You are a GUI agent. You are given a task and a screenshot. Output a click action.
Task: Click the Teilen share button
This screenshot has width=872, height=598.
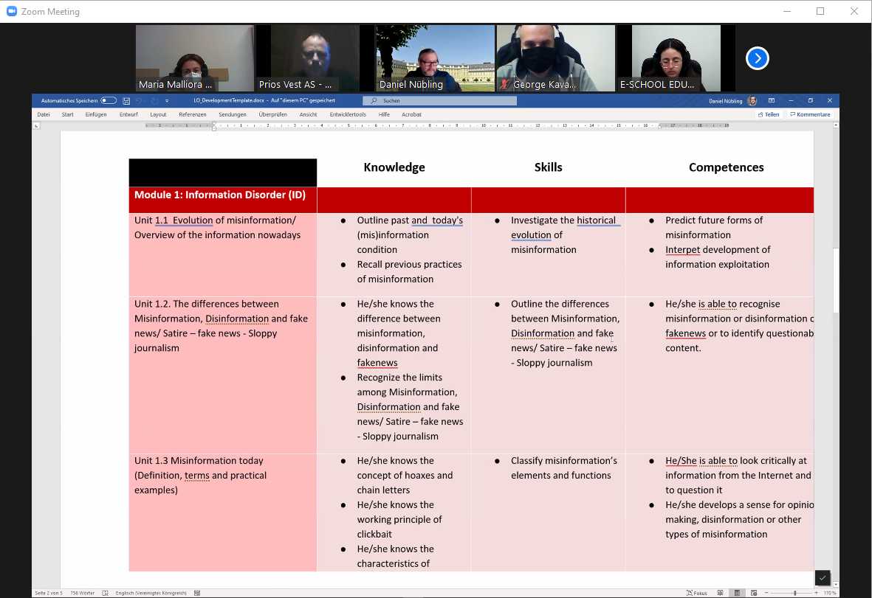coord(769,114)
